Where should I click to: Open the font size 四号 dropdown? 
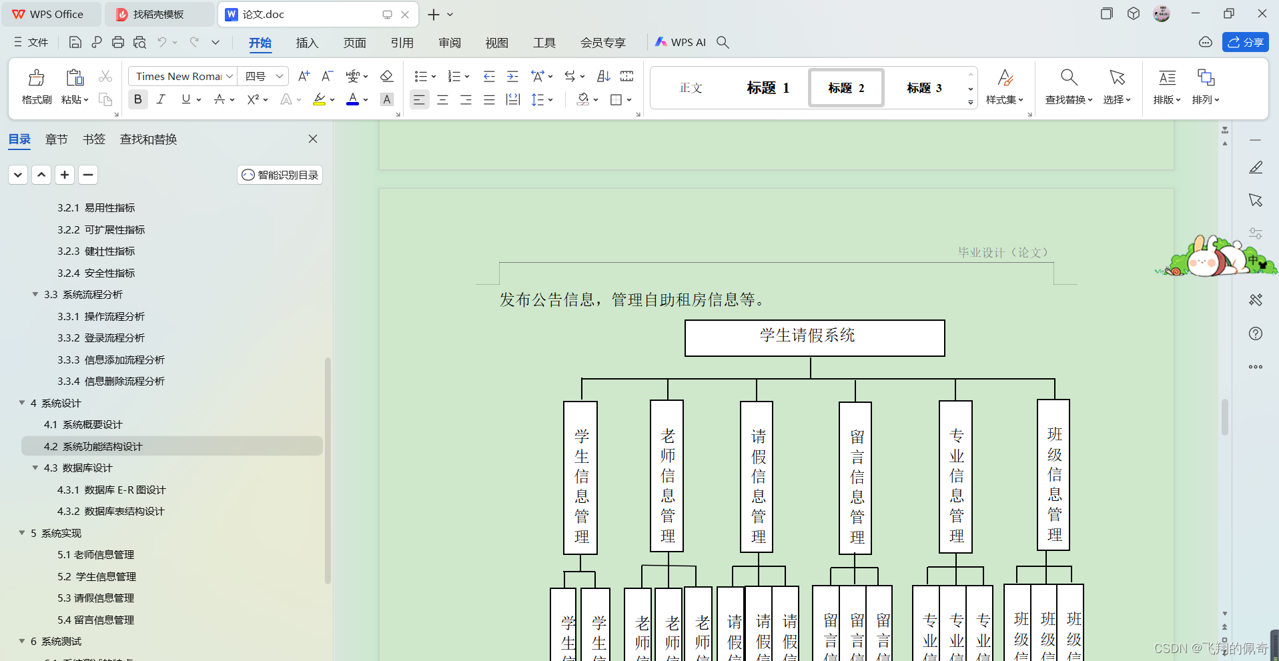pos(280,76)
